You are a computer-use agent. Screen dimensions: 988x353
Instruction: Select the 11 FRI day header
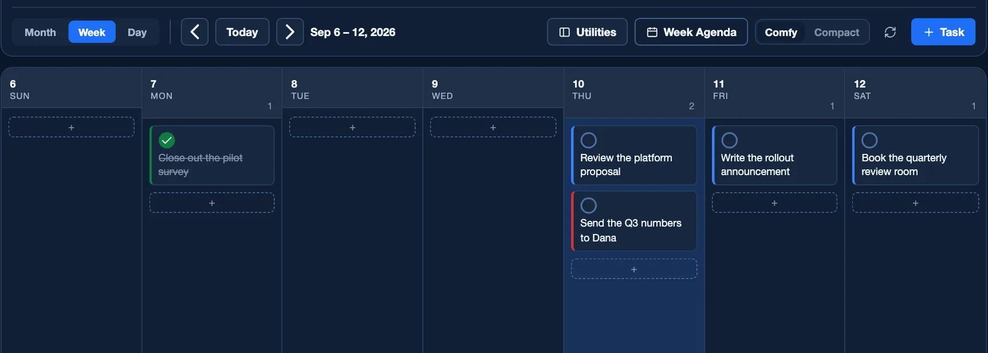pyautogui.click(x=774, y=93)
